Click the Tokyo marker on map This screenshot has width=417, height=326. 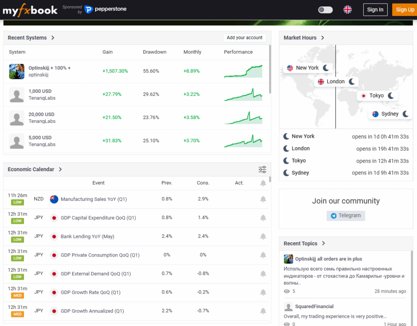pos(377,96)
